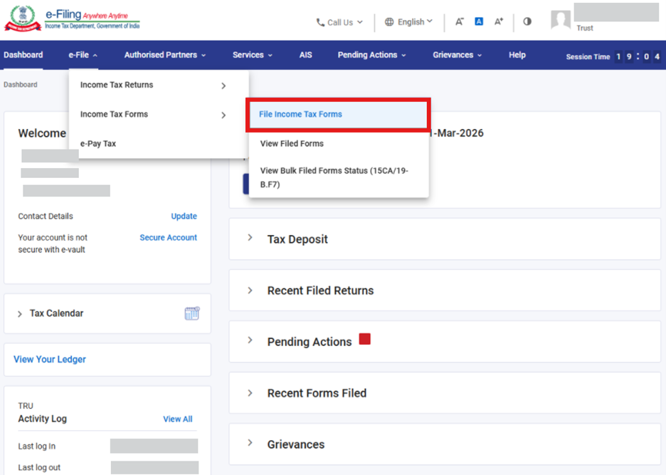Open View Your Ledger link
666x475 pixels.
pos(50,360)
